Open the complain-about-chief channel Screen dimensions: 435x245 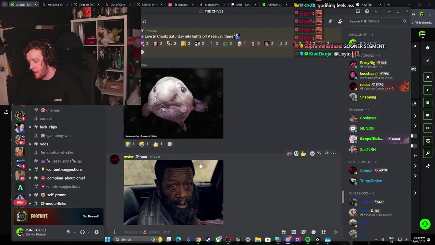pos(63,178)
